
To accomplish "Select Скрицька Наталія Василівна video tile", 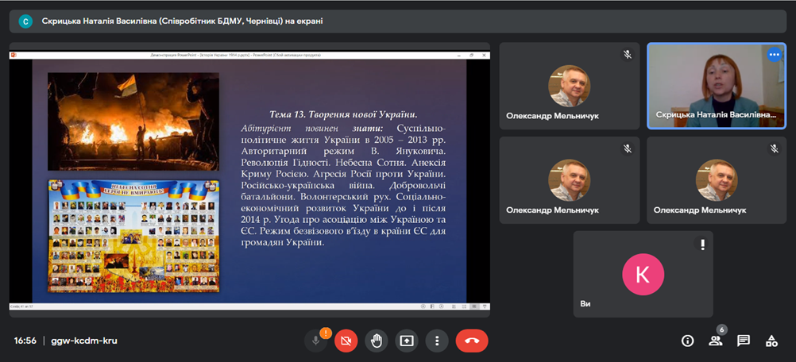I will click(x=717, y=85).
